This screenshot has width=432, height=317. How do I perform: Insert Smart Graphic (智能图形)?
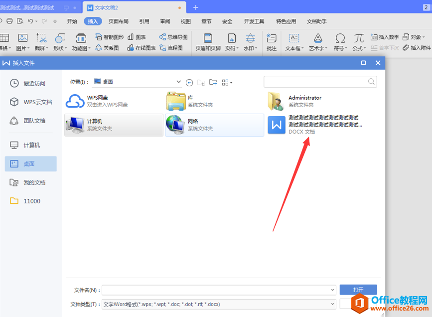point(110,37)
